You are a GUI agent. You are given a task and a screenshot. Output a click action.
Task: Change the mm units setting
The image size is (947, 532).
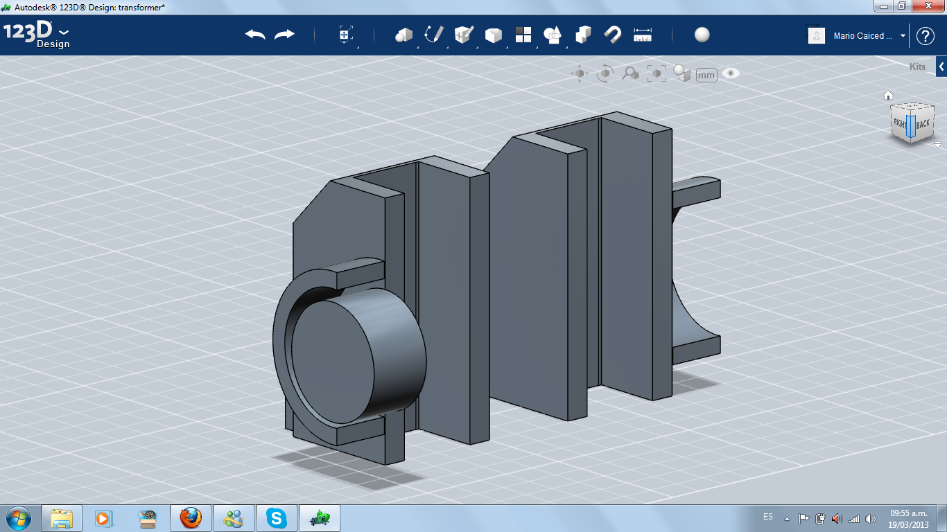coord(706,75)
